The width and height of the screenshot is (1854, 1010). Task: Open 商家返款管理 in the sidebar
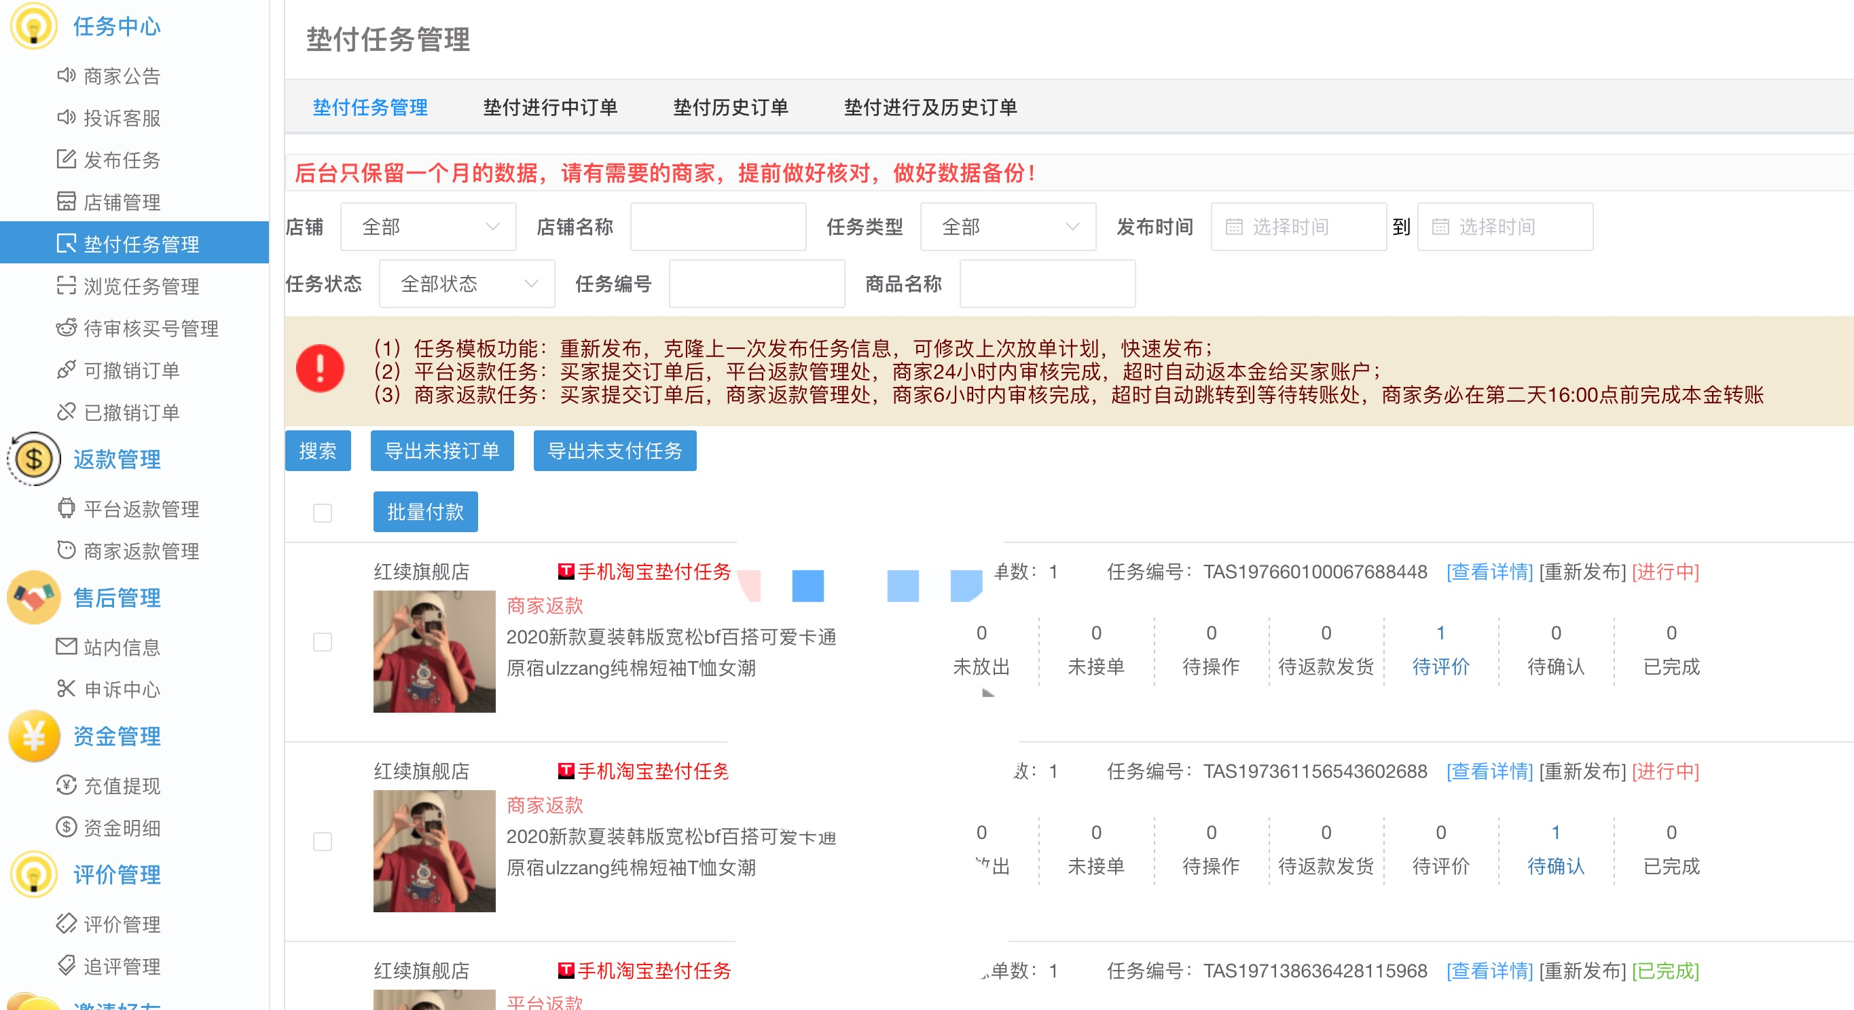134,550
